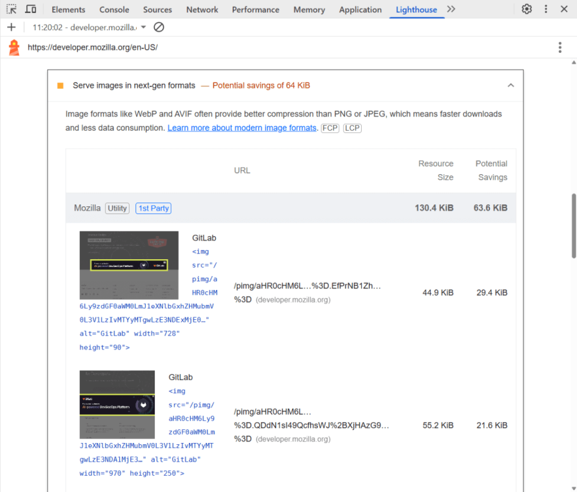The height and width of the screenshot is (492, 577).
Task: Expand the hidden panels chevron
Action: (451, 9)
